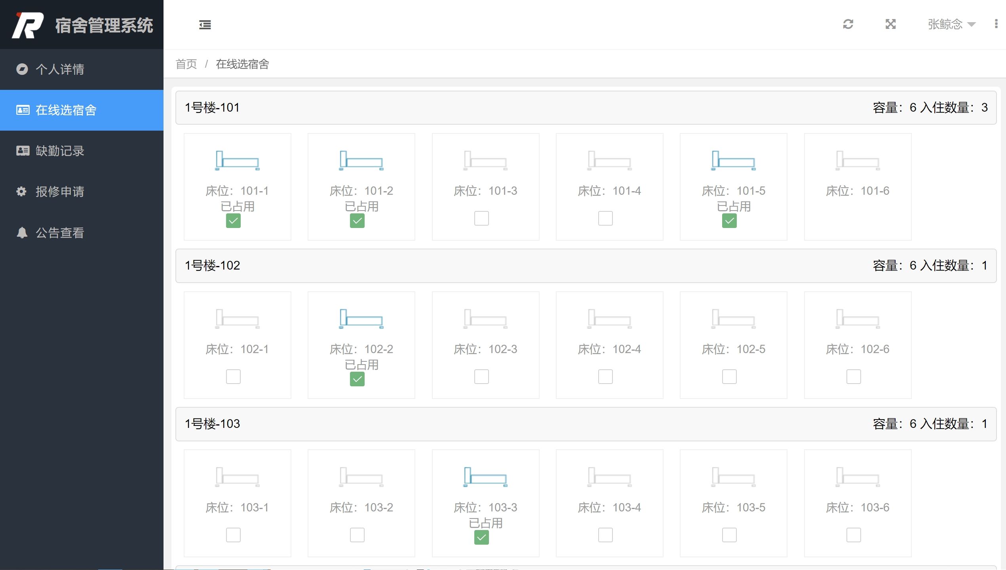
Task: Click the refresh icon in the top bar
Action: (848, 24)
